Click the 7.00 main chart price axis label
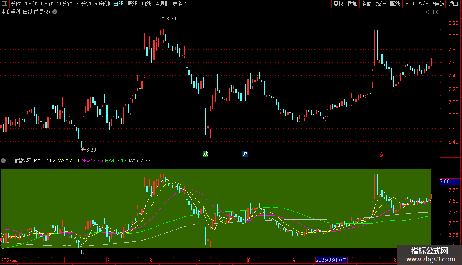462x265 pixels. [x=453, y=102]
